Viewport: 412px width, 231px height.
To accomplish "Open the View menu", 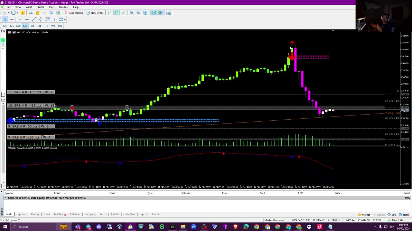I will point(18,7).
